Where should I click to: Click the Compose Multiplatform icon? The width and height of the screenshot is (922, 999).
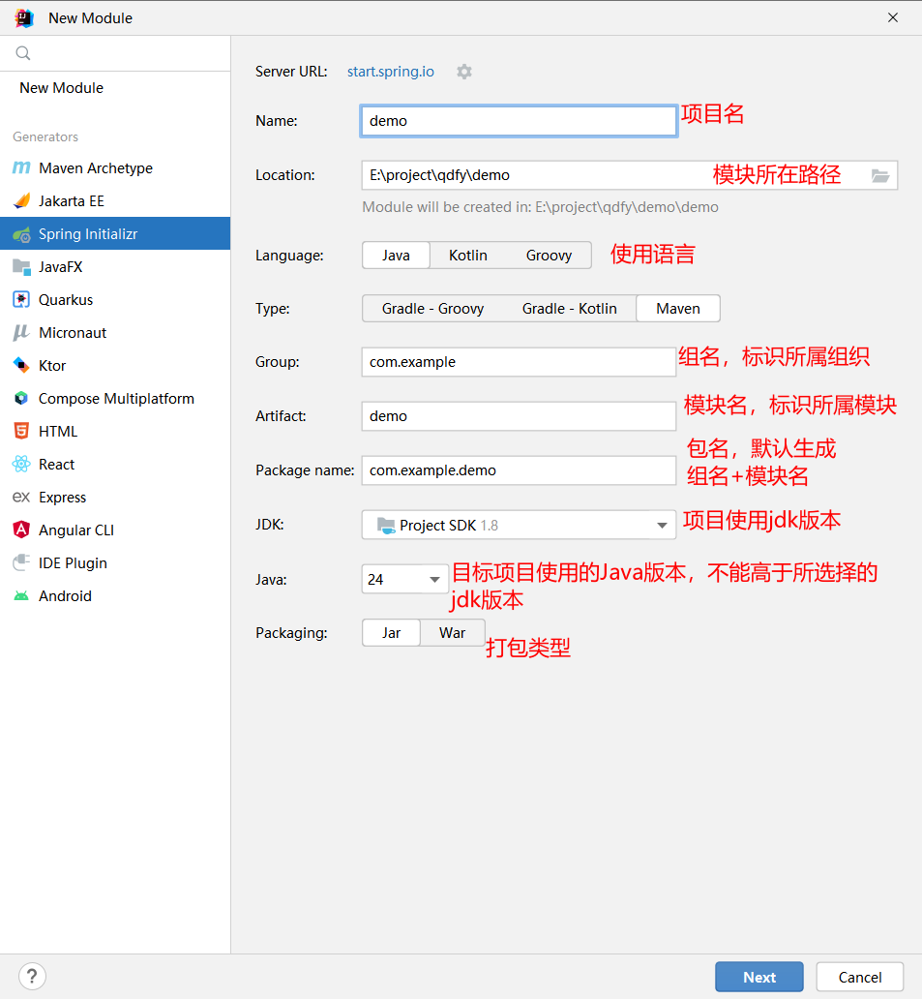(21, 399)
